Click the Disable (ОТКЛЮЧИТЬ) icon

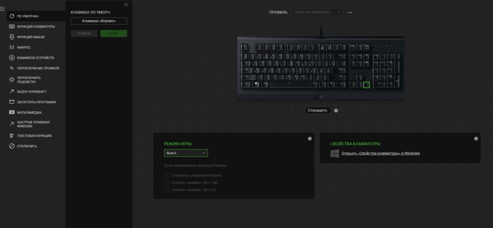(x=12, y=146)
